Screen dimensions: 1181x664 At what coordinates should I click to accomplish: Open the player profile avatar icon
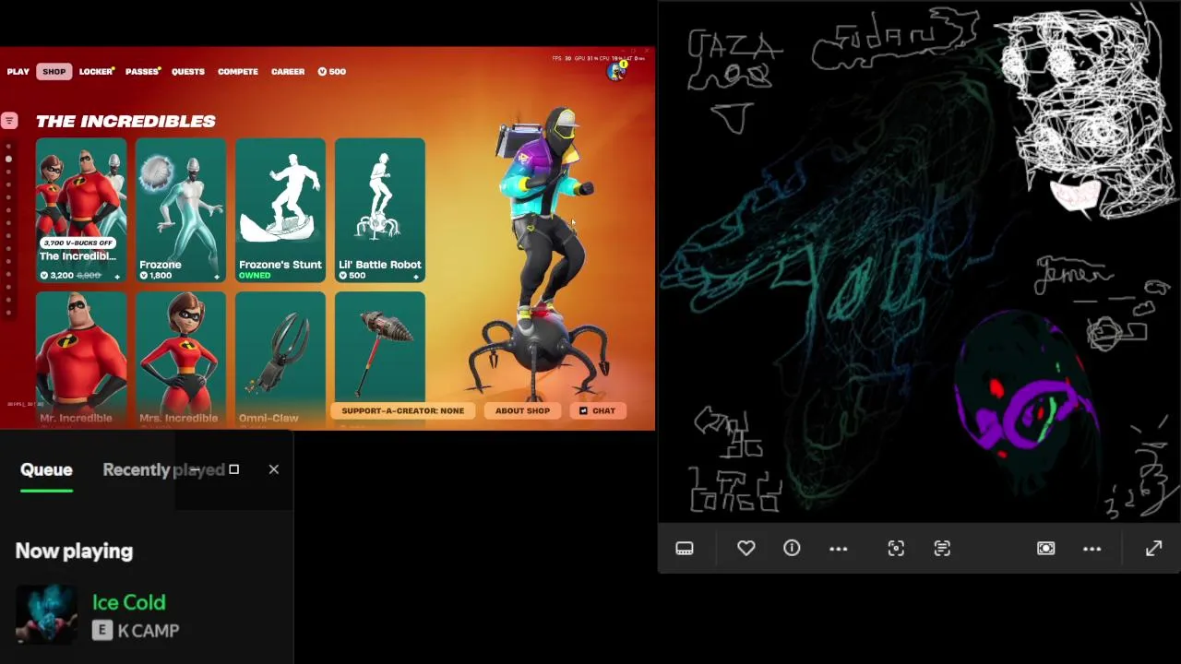[615, 71]
